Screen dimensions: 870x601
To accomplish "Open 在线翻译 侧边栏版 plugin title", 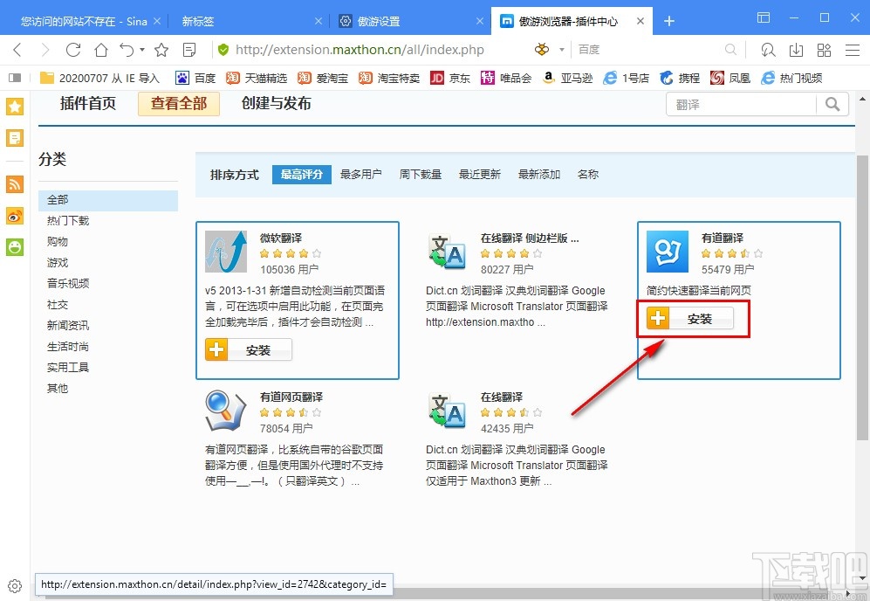I will point(530,238).
